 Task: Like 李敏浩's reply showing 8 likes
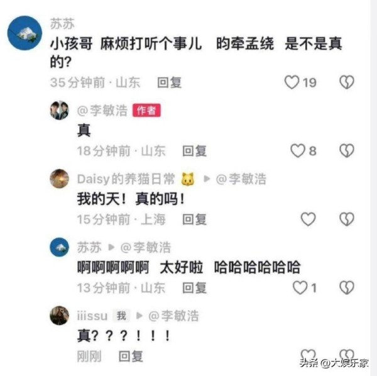click(x=298, y=151)
